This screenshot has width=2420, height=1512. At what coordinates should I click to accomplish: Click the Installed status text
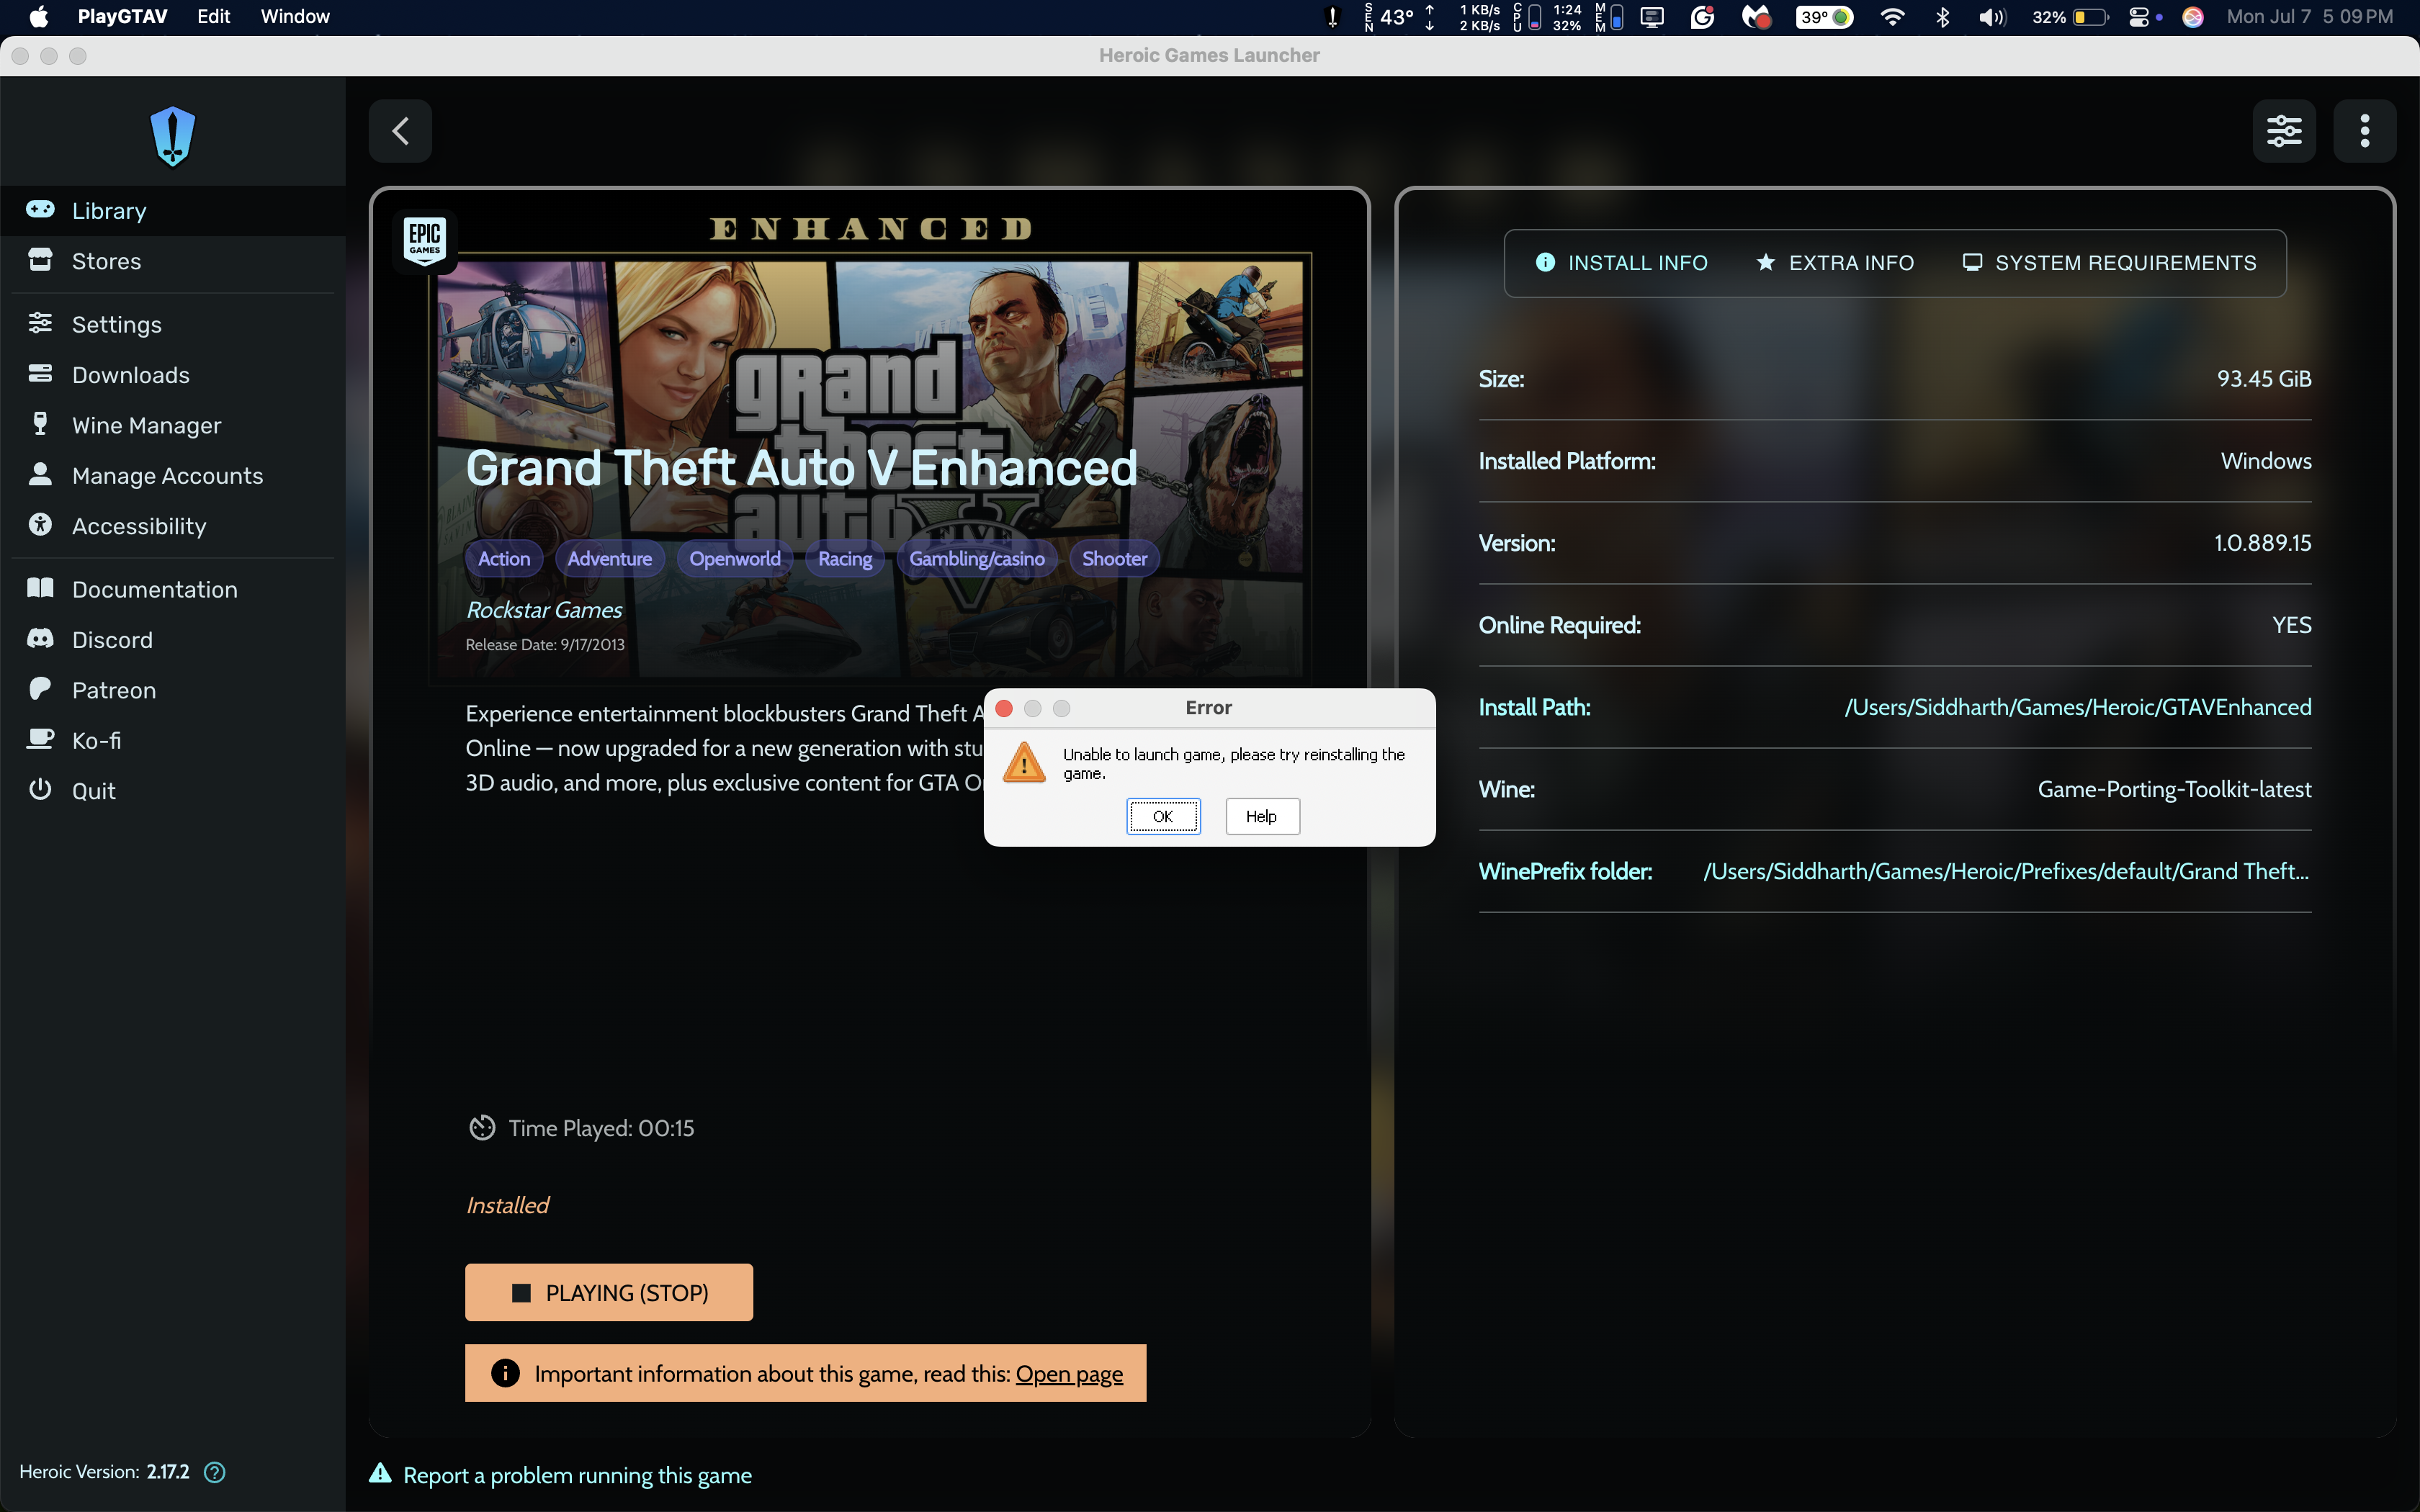507,1205
